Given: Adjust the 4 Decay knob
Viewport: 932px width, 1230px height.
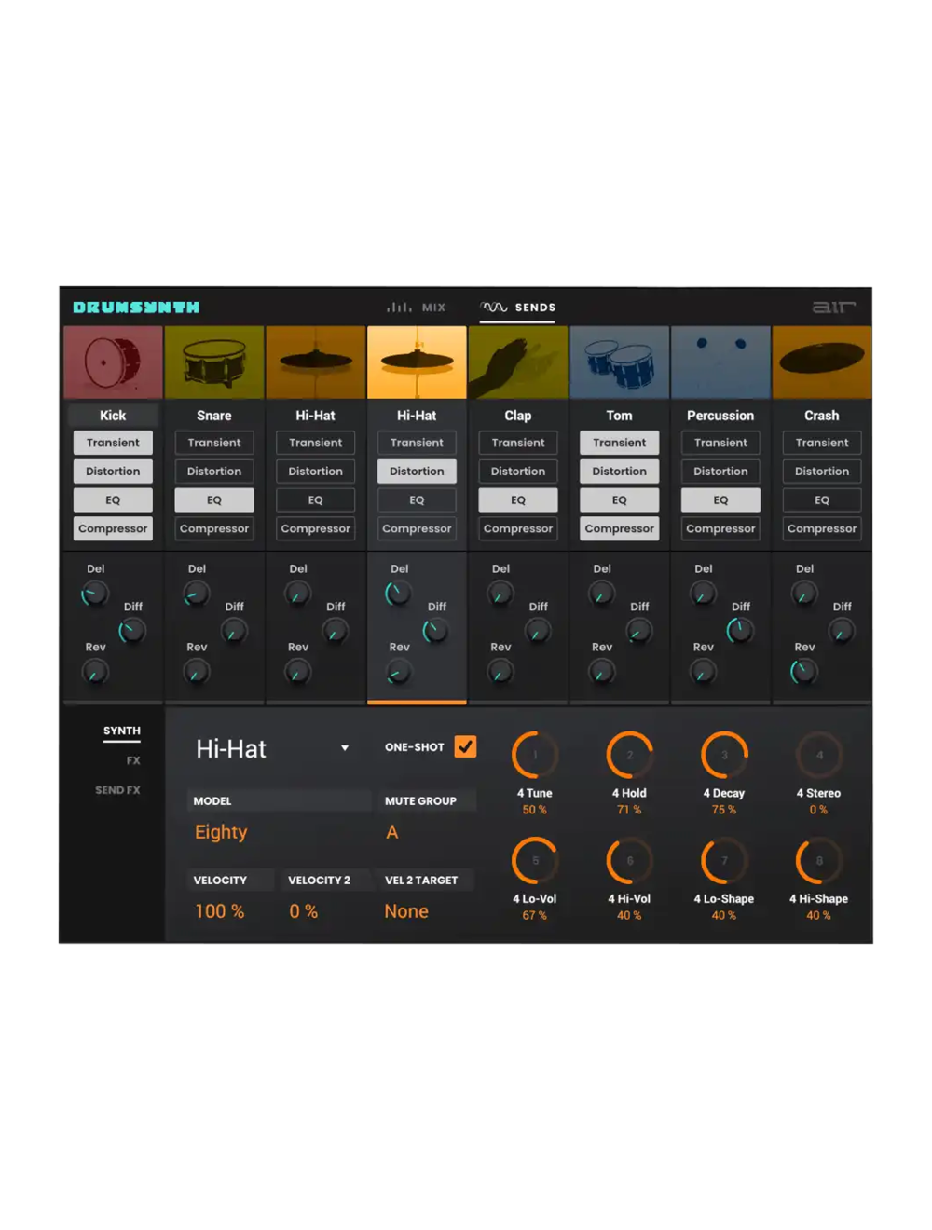Looking at the screenshot, I should pos(723,755).
